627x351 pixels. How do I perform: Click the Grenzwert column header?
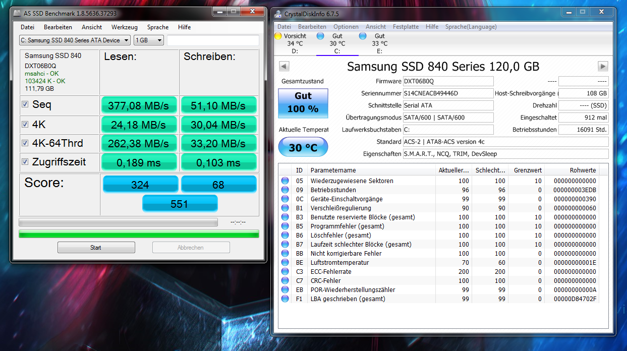(526, 170)
